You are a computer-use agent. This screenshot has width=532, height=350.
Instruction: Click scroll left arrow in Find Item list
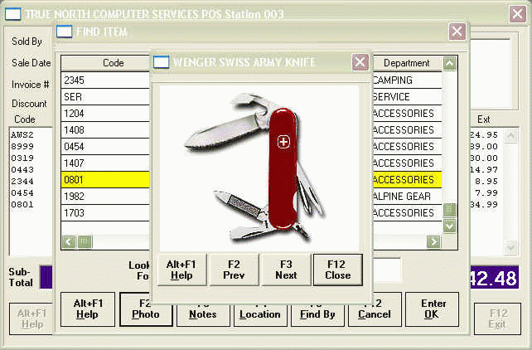69,241
